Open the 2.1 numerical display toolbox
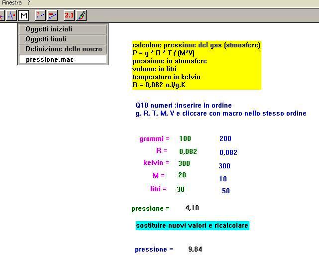319x265 pixels. tap(69, 15)
